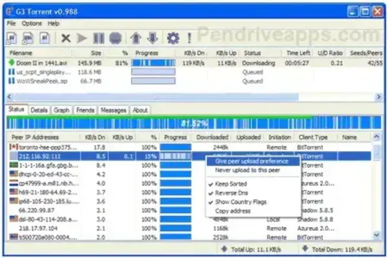Sort peers by Peer IP Addresses header
The height and width of the screenshot is (258, 388).
[43, 137]
